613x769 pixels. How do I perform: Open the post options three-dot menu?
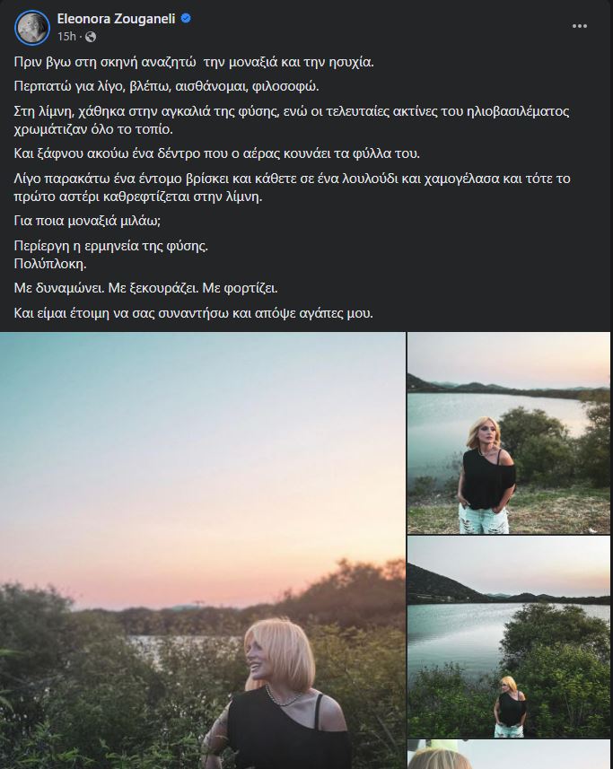pyautogui.click(x=580, y=26)
